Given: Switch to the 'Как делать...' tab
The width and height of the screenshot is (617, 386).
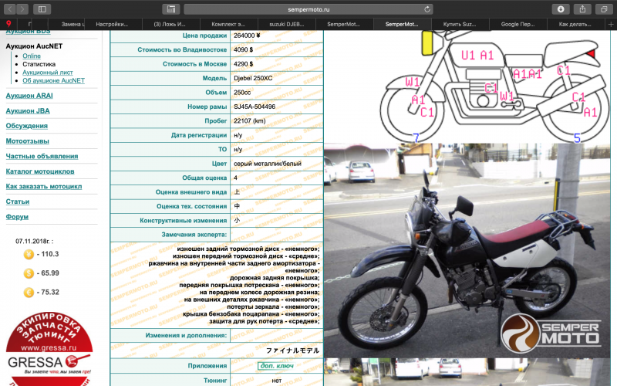Looking at the screenshot, I should [575, 25].
